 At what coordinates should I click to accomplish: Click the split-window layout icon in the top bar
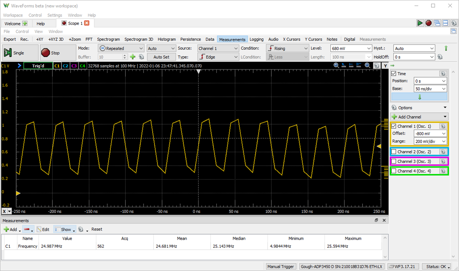point(445,23)
